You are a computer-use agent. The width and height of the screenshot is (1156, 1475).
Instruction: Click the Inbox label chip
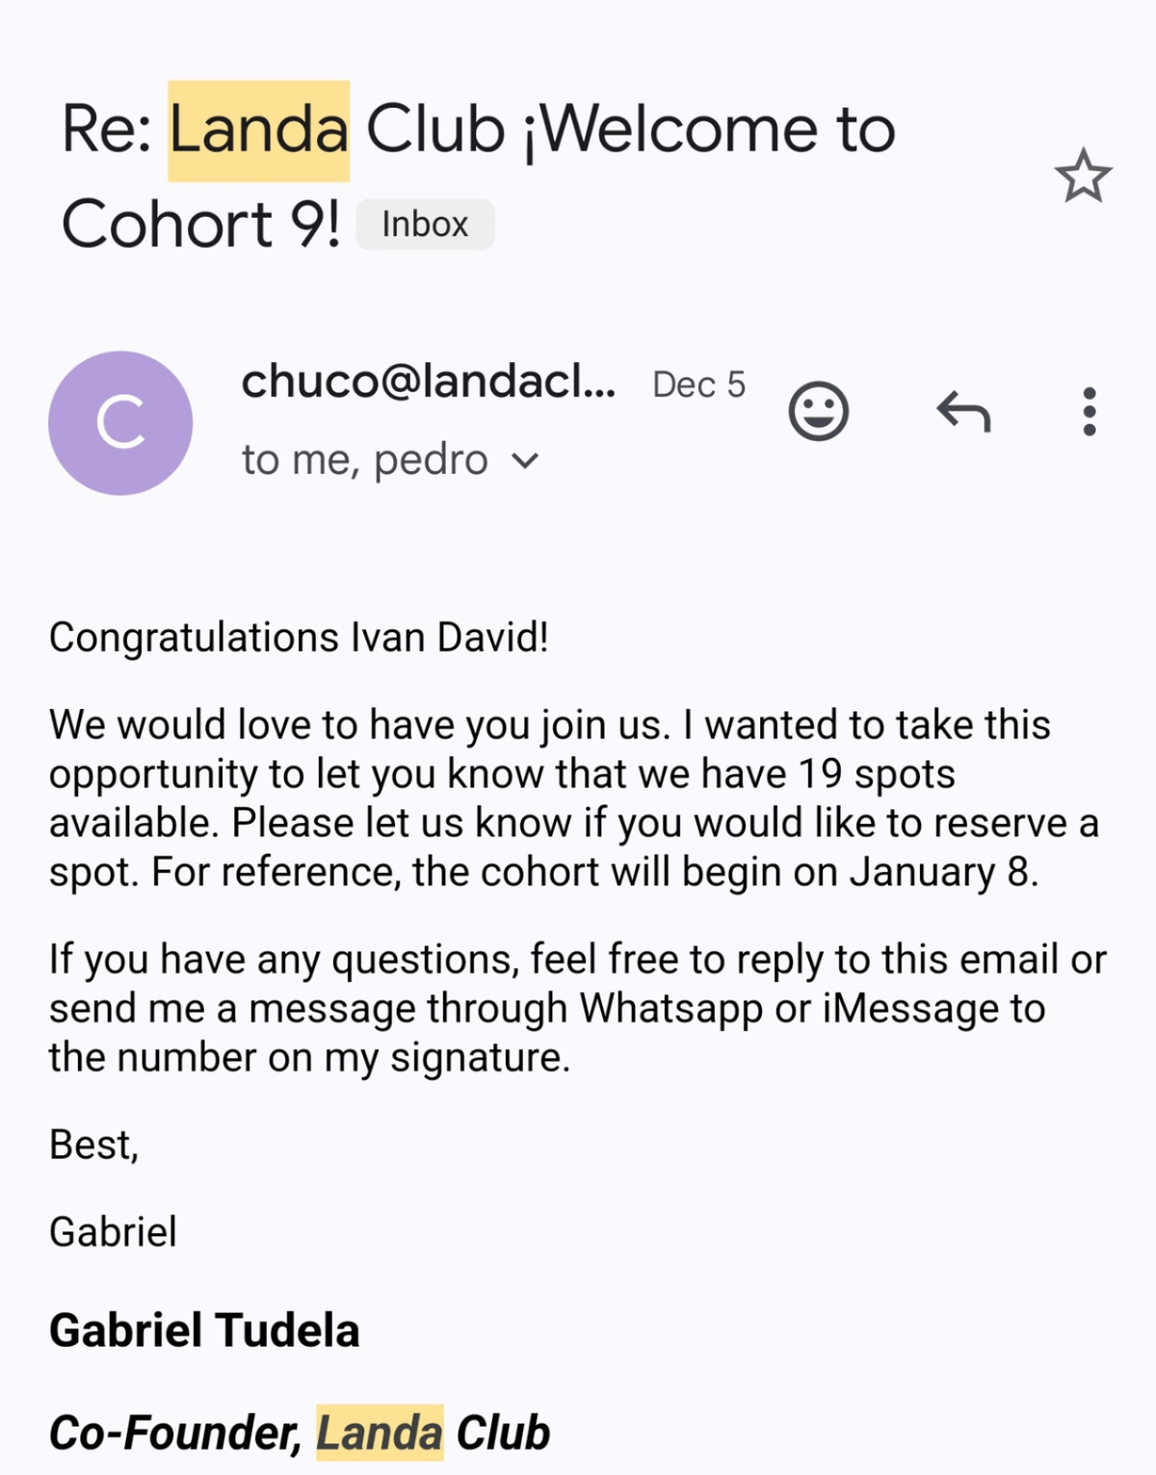point(425,224)
